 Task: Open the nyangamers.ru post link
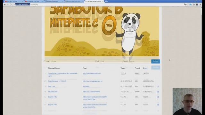tap(93, 81)
